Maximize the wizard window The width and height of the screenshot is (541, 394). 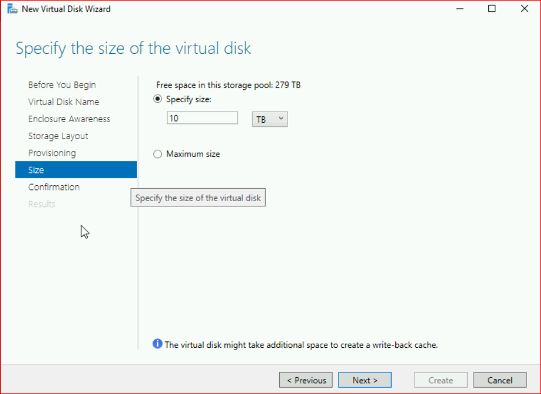point(492,9)
